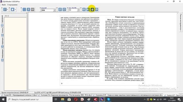Viewport: 183px width, 102px height.
Task: Select the txt text mode icon
Action: click(33, 9)
